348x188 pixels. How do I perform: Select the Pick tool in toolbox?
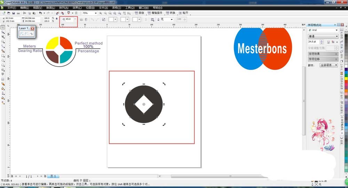click(x=3, y=27)
